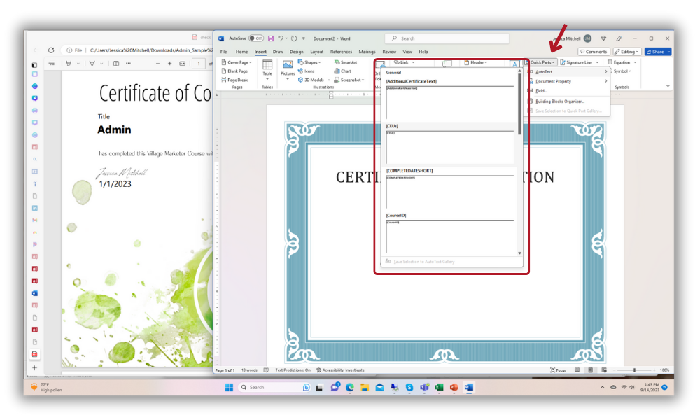Toggle the AutoSave switch in Word
This screenshot has width=700, height=420.
point(255,38)
